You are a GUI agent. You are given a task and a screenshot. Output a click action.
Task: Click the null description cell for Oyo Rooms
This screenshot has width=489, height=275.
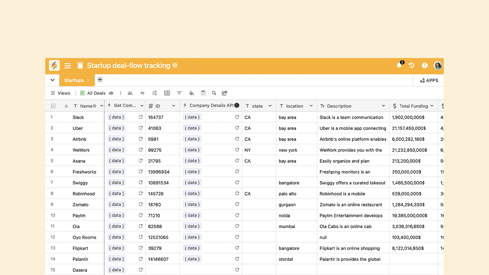point(353,237)
